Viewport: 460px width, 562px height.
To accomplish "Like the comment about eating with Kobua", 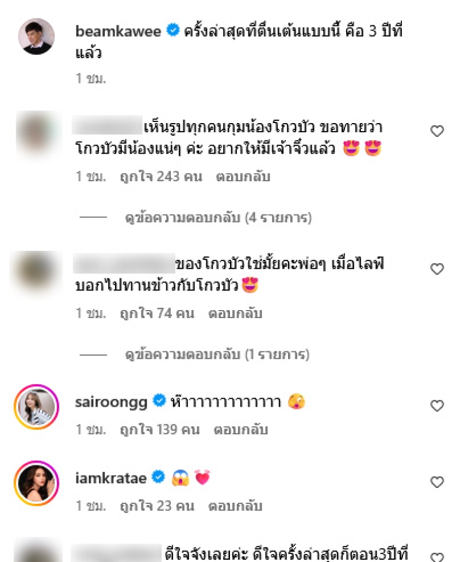I will click(437, 269).
